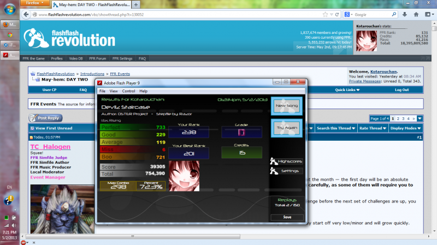This screenshot has width=437, height=245.
Task: Save the replay with Save button
Action: 287,217
